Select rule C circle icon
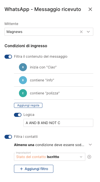 (23, 93)
